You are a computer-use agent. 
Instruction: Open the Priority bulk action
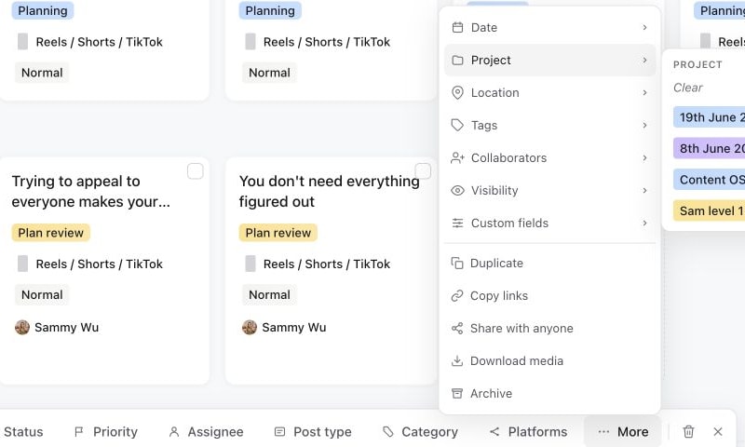click(106, 431)
